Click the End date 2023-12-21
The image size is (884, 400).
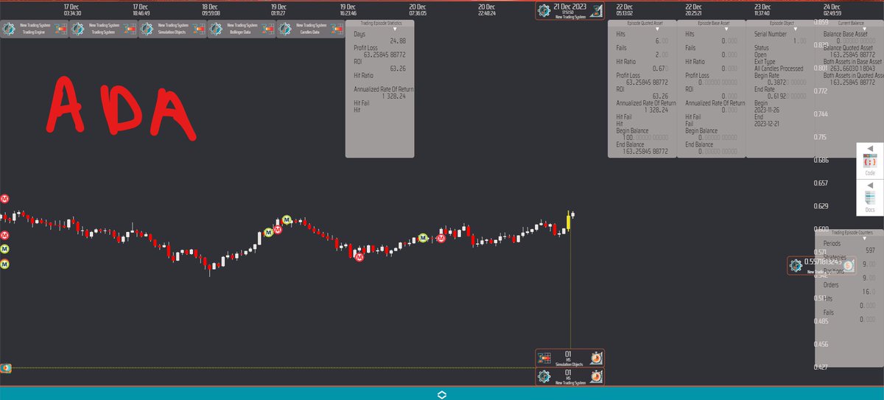point(768,124)
